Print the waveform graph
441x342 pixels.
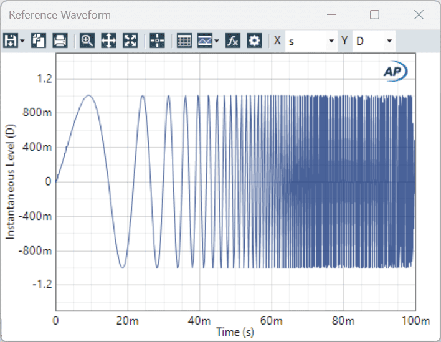pyautogui.click(x=60, y=41)
